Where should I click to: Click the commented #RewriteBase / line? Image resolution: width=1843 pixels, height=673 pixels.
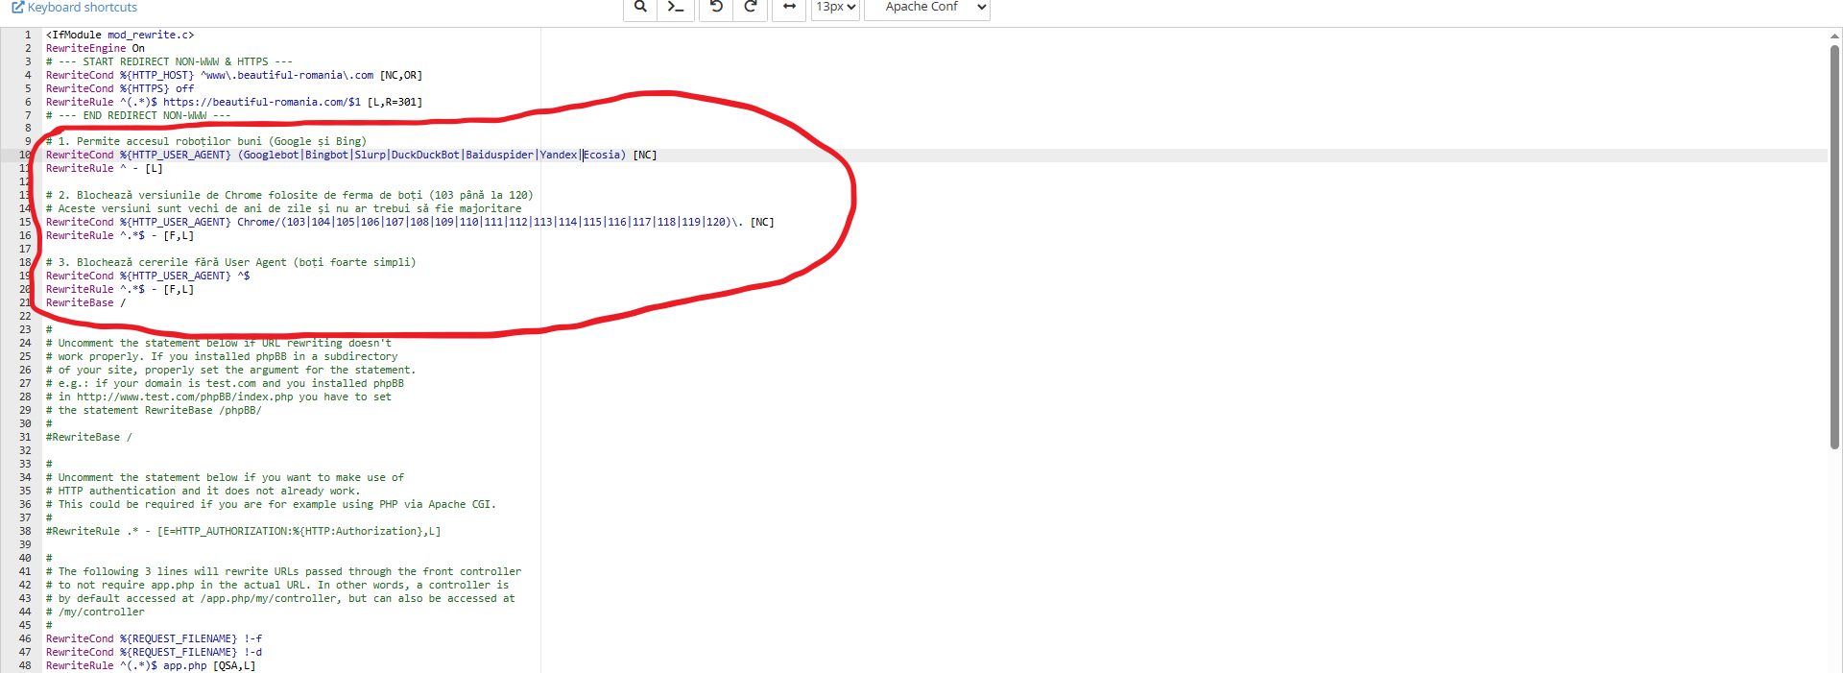[89, 437]
